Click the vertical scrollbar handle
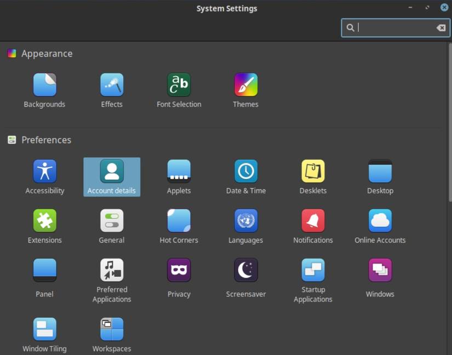This screenshot has height=355, width=452. pyautogui.click(x=450, y=123)
